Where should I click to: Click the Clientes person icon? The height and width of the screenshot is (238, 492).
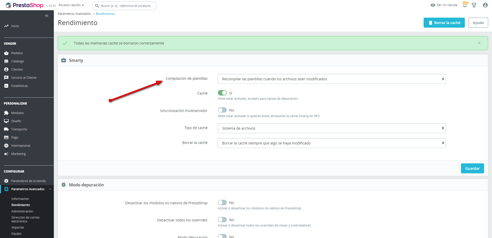click(x=6, y=70)
